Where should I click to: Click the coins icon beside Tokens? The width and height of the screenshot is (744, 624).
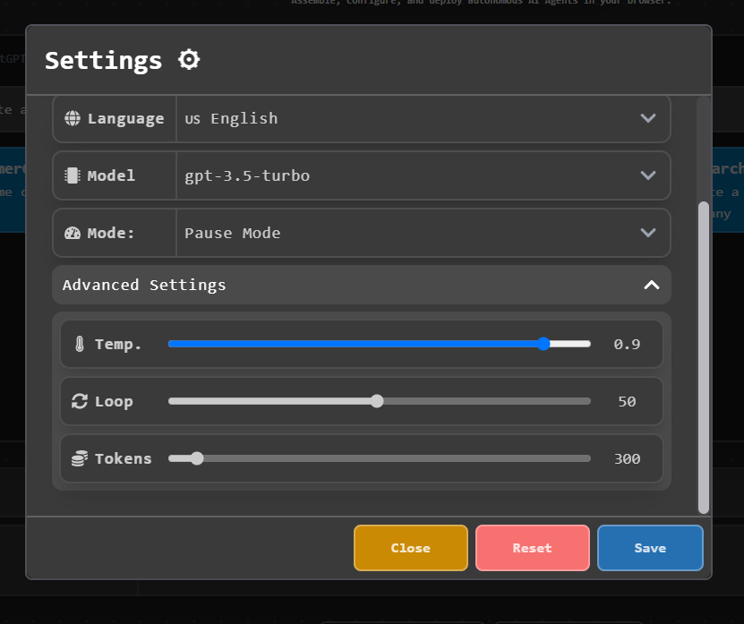[x=80, y=459]
